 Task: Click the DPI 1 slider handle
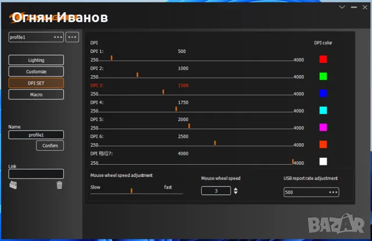[x=112, y=58]
